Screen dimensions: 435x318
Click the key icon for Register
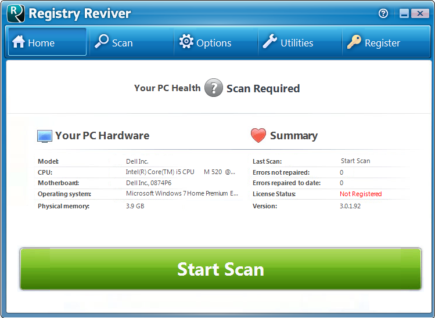coord(354,42)
